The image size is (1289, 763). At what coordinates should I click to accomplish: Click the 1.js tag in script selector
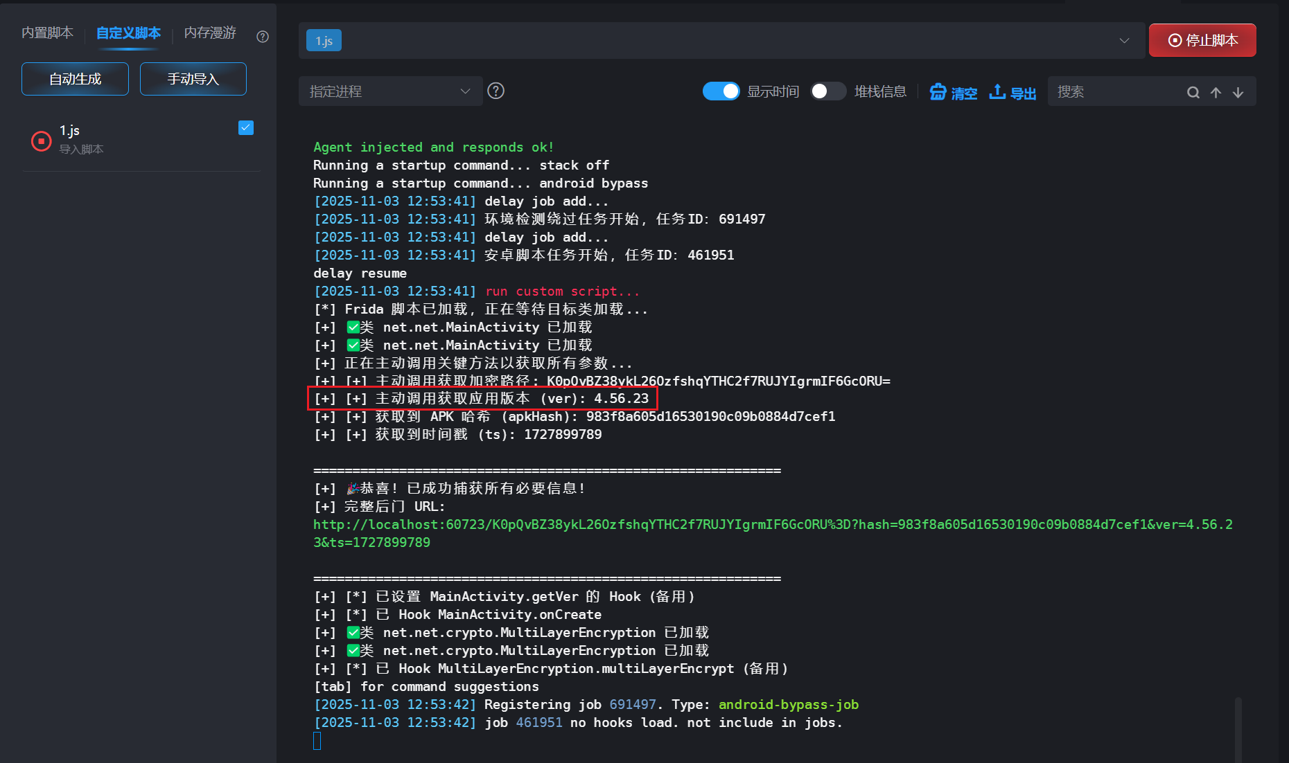click(x=324, y=41)
